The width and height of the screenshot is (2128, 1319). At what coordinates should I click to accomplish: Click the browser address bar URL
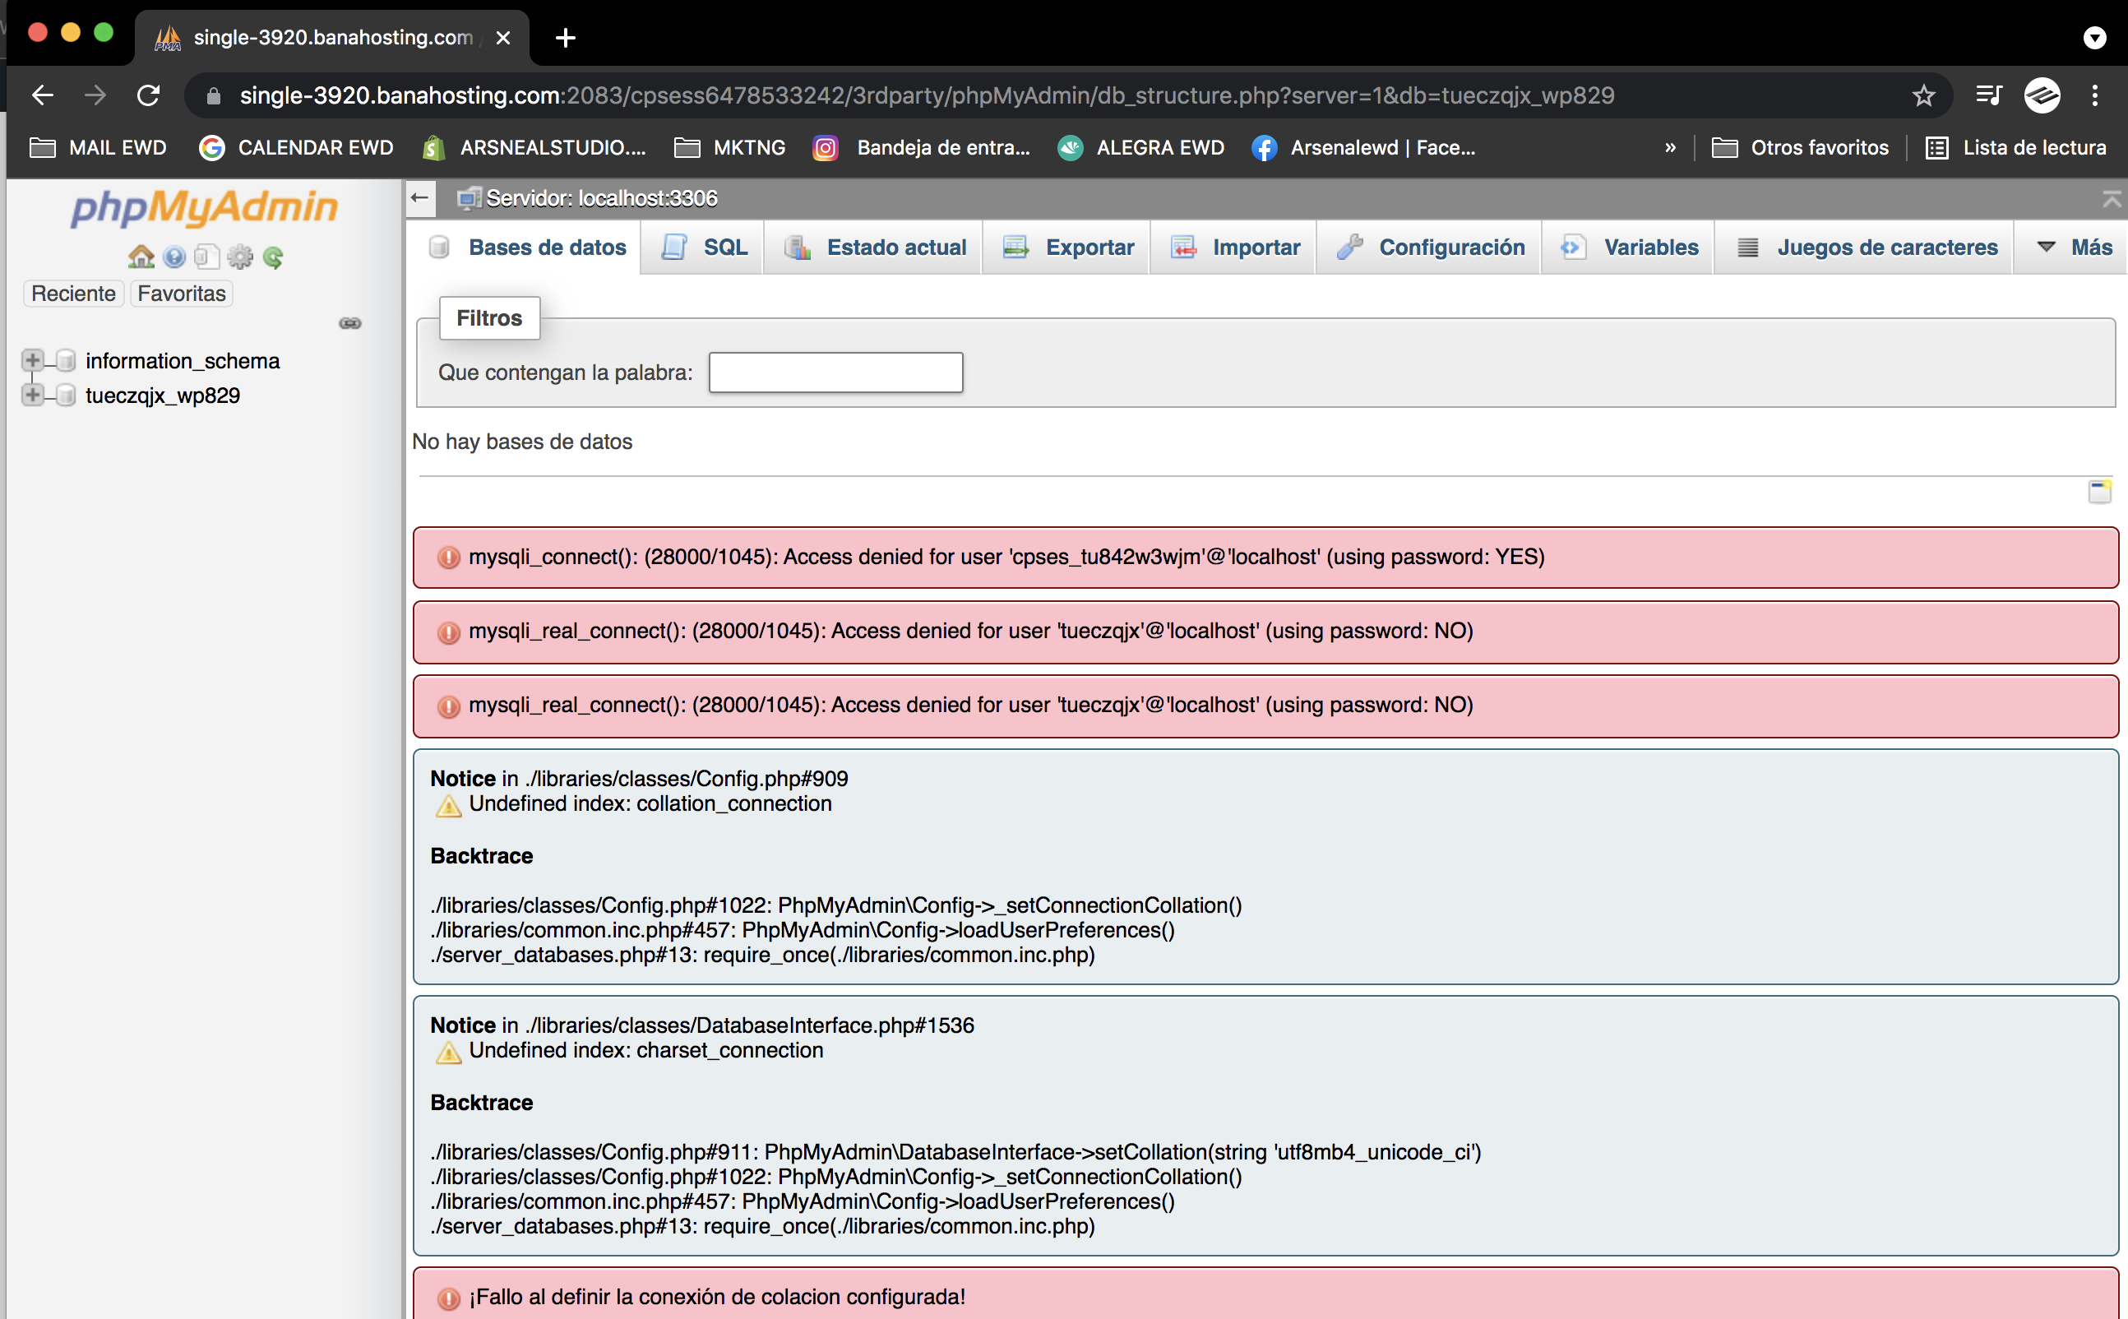tap(927, 95)
